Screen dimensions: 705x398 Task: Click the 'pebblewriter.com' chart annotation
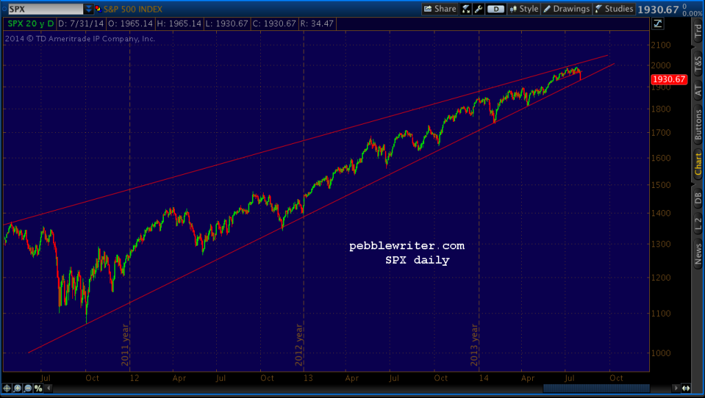pos(407,246)
